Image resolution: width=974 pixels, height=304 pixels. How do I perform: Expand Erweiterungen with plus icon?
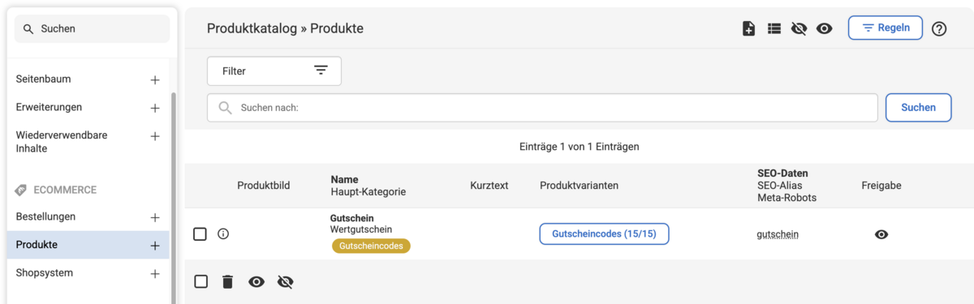(155, 108)
